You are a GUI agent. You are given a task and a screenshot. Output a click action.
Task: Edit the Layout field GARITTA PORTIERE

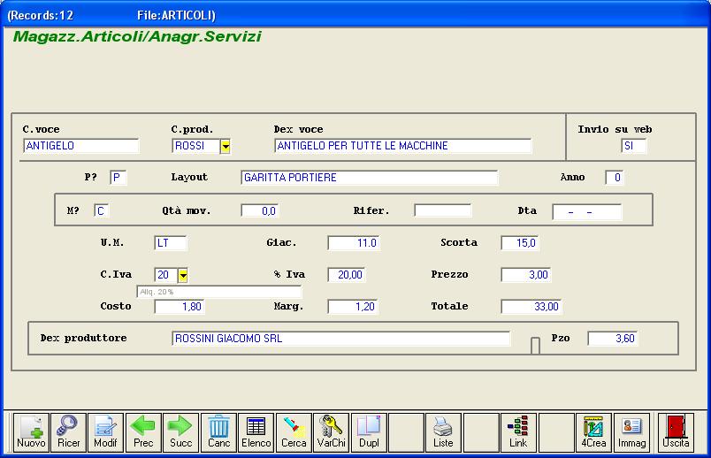click(369, 178)
